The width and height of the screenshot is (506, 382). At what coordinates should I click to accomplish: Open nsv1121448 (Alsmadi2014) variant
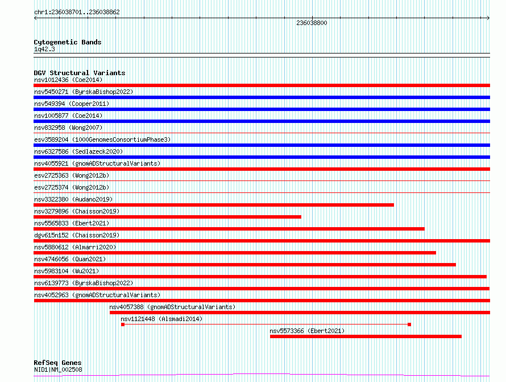click(161, 319)
